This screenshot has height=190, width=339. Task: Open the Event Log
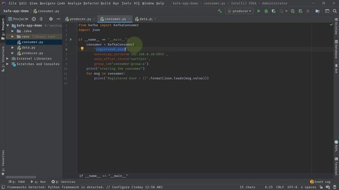pyautogui.click(x=320, y=182)
